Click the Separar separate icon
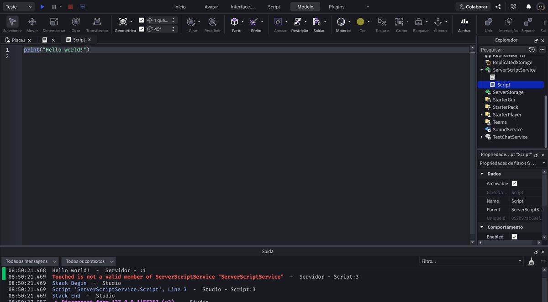This screenshot has height=302, width=548. point(528,21)
